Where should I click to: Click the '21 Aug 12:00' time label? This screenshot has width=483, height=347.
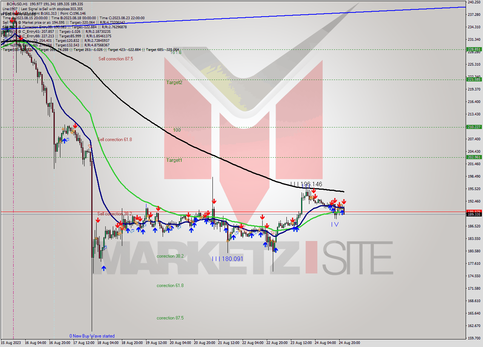[x=228, y=343]
